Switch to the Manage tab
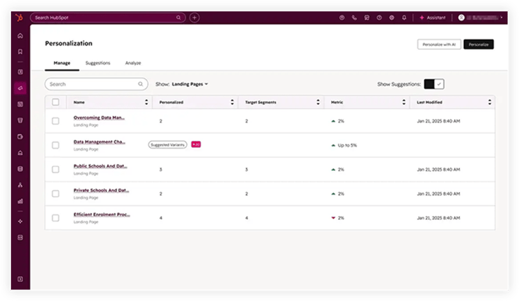Image resolution: width=519 pixels, height=301 pixels. pyautogui.click(x=62, y=63)
